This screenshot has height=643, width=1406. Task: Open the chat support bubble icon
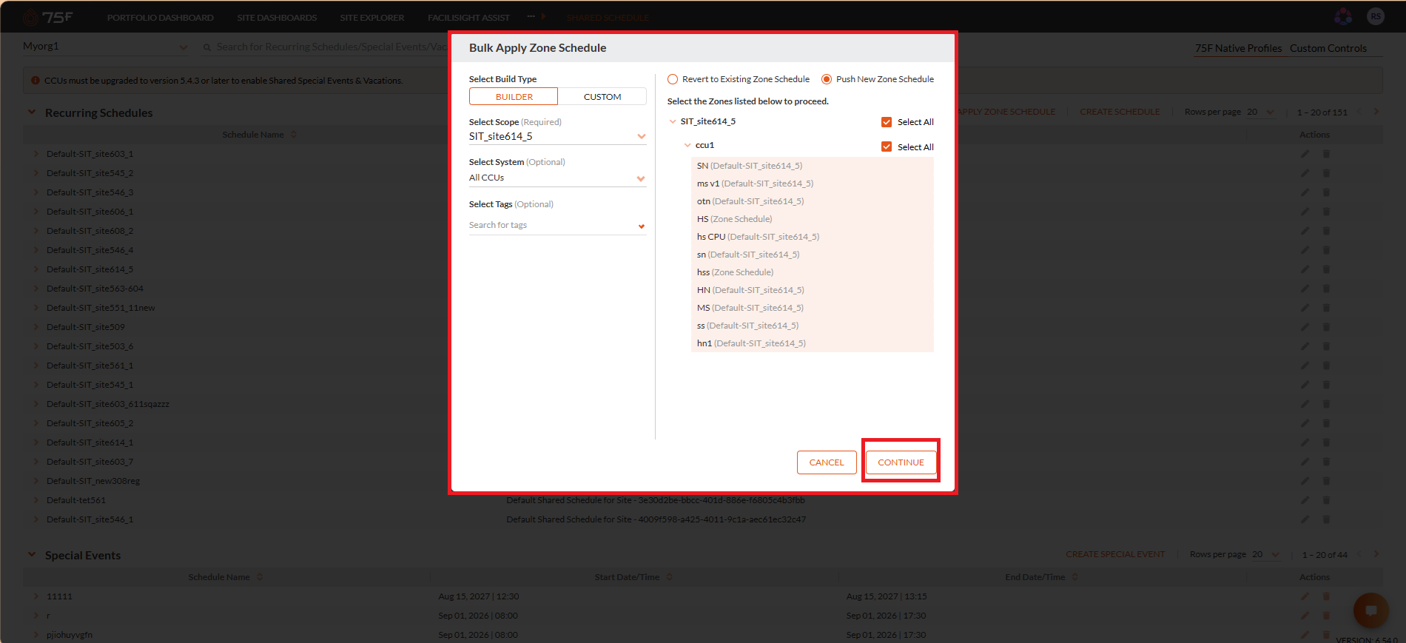(1370, 610)
